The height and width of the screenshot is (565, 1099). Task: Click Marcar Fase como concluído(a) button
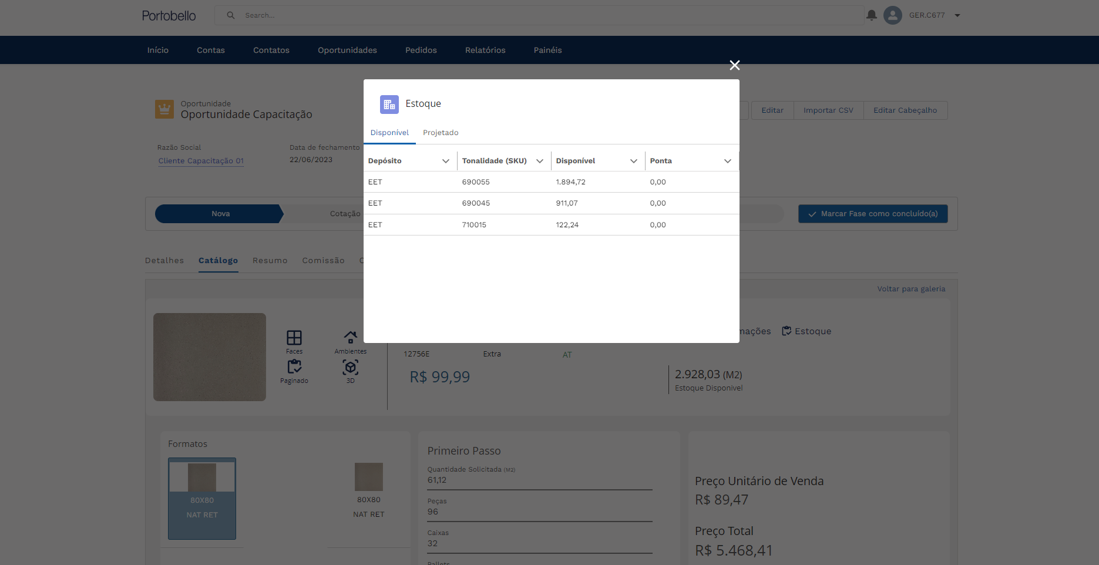(x=872, y=214)
